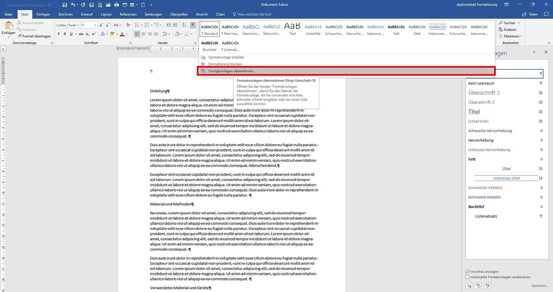The image size is (553, 292).
Task: Click the Open folder icon
Action: 108,5
